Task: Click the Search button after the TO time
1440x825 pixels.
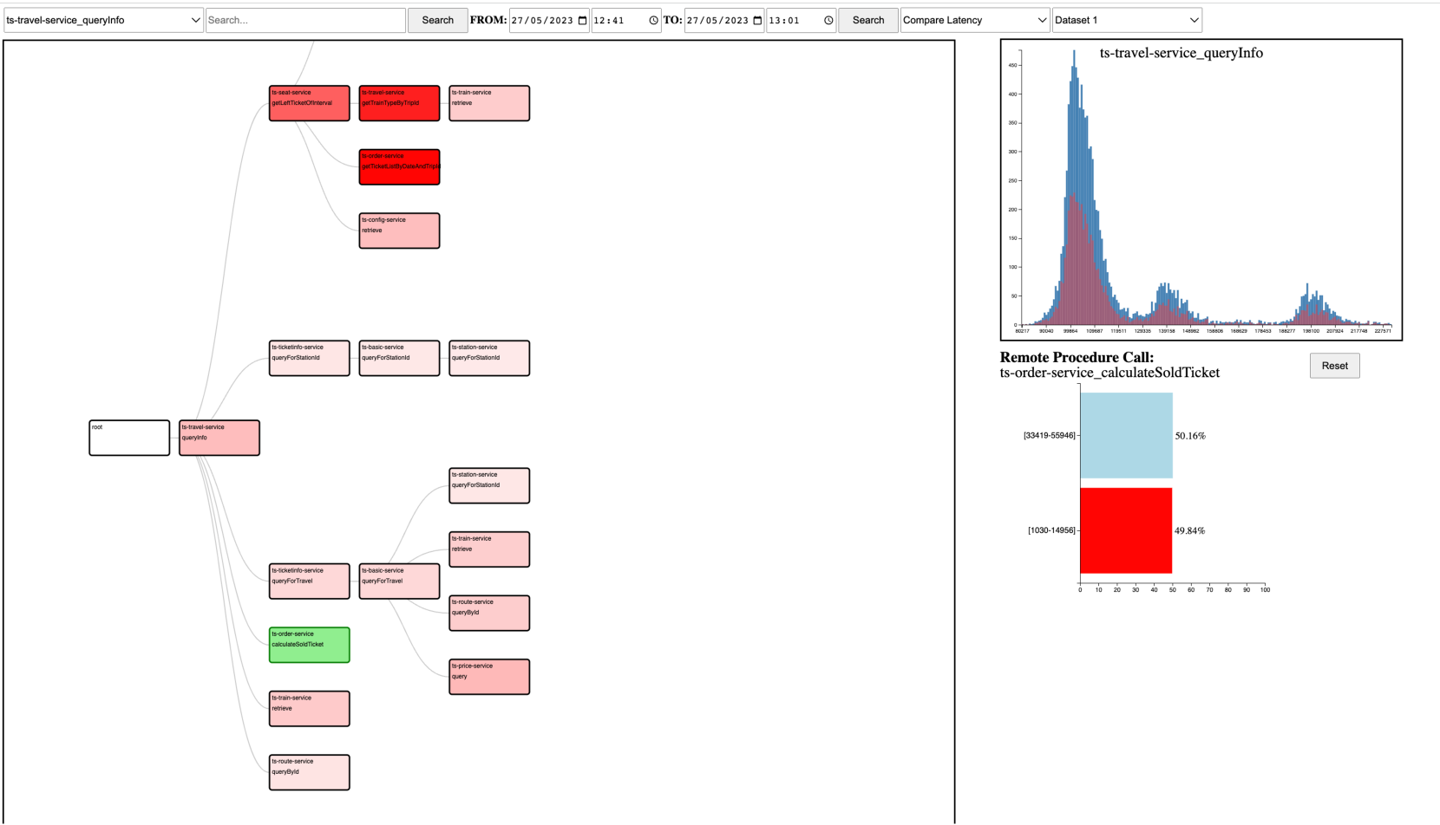Action: 867,20
